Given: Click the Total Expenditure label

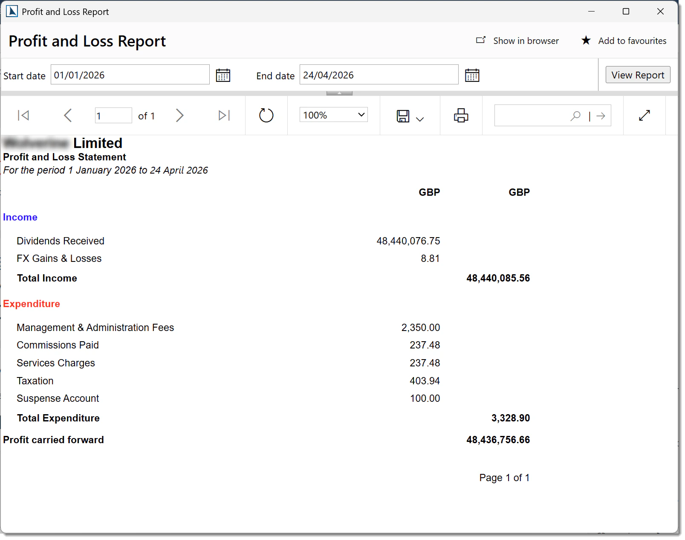Looking at the screenshot, I should pos(58,418).
